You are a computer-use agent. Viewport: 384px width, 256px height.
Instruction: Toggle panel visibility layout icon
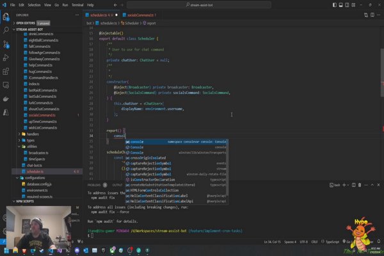[x=340, y=5]
